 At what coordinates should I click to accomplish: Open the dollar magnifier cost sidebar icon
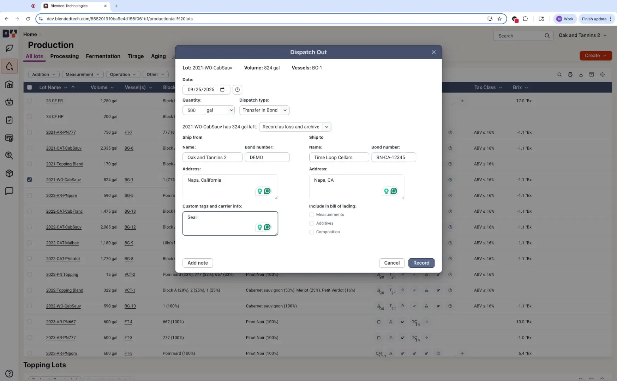(x=9, y=155)
